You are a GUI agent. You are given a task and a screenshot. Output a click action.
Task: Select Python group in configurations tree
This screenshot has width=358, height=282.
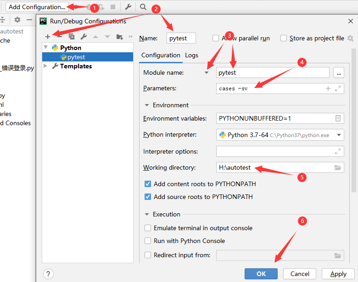tap(71, 48)
